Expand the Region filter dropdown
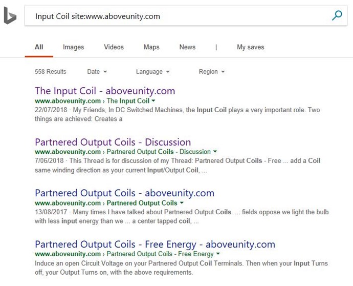This screenshot has width=353, height=286. 212,72
